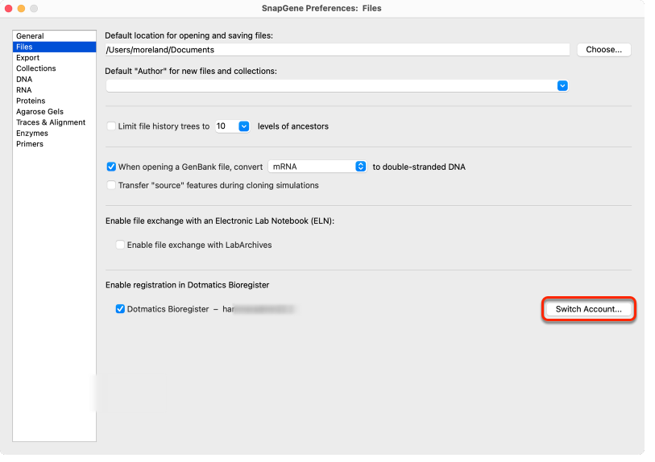
Task: Open Collections preferences
Action: (36, 68)
